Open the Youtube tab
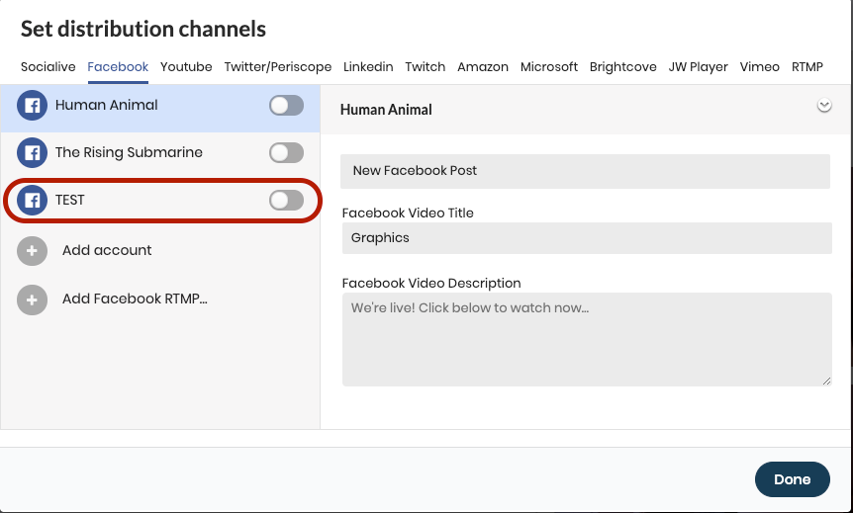The height and width of the screenshot is (513, 853). [186, 67]
